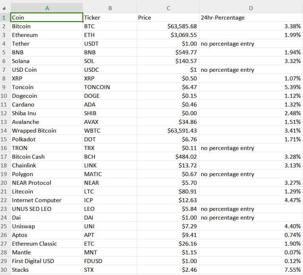303x275 pixels.
Task: Select the 'AVAX' ticker cell
Action: click(110, 122)
